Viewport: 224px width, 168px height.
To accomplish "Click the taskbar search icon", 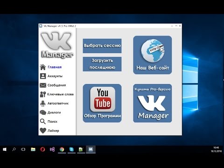I will (x=14, y=149).
